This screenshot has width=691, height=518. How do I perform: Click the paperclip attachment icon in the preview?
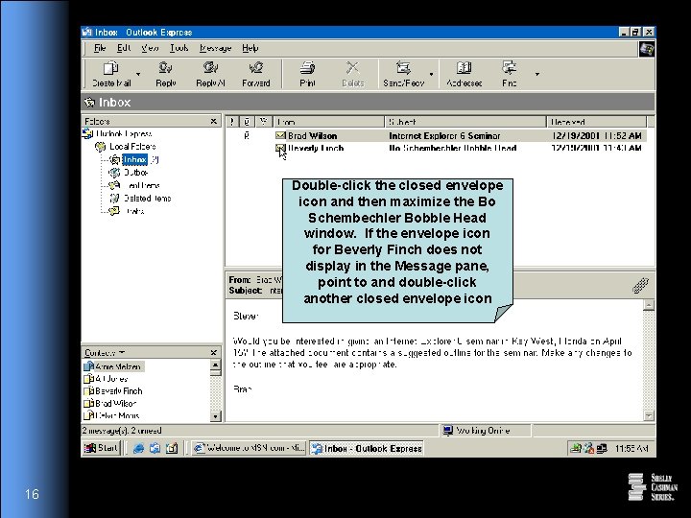[640, 285]
